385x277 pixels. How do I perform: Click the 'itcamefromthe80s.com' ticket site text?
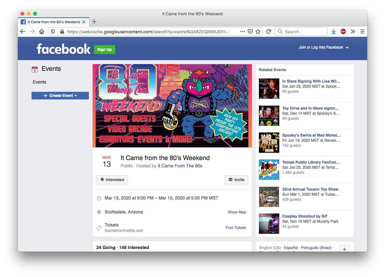124,231
